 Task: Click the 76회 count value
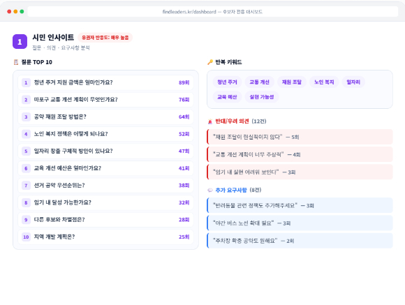(x=184, y=100)
